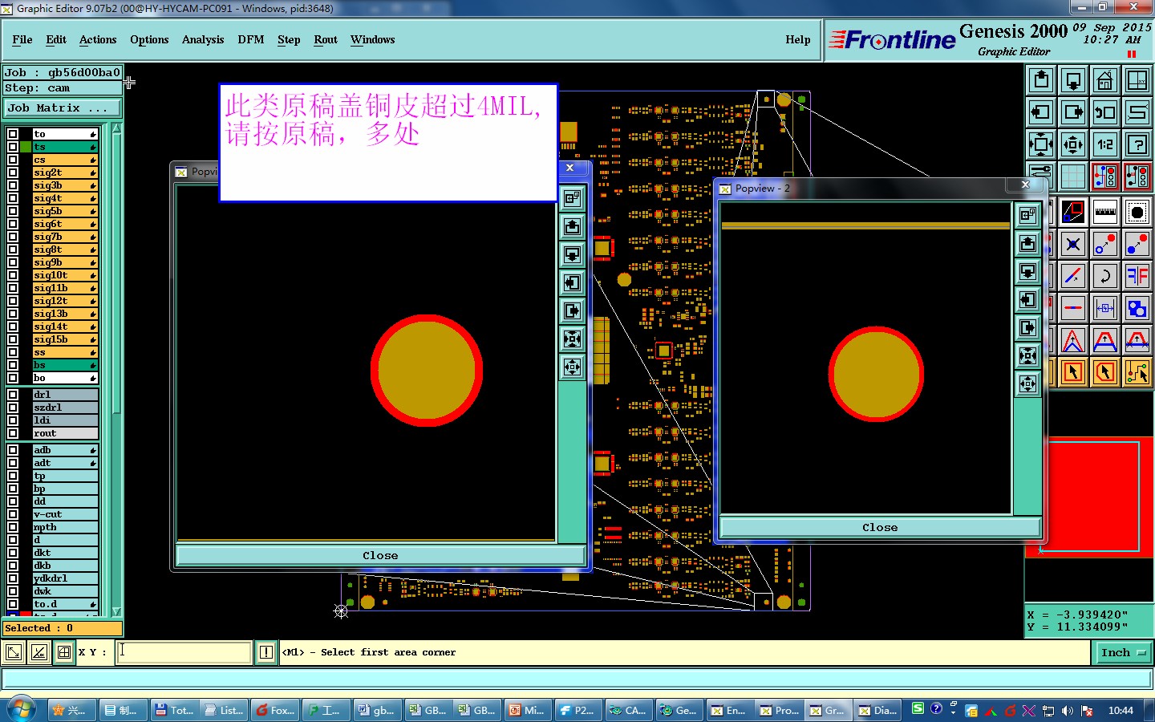1155x722 pixels.
Task: Click the X Y coordinate input field
Action: 184,652
